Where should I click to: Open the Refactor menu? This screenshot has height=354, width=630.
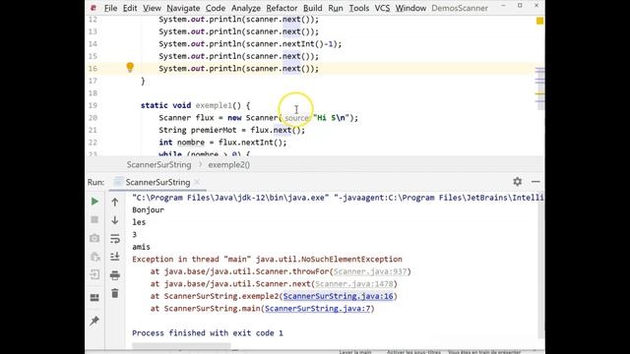coord(282,8)
